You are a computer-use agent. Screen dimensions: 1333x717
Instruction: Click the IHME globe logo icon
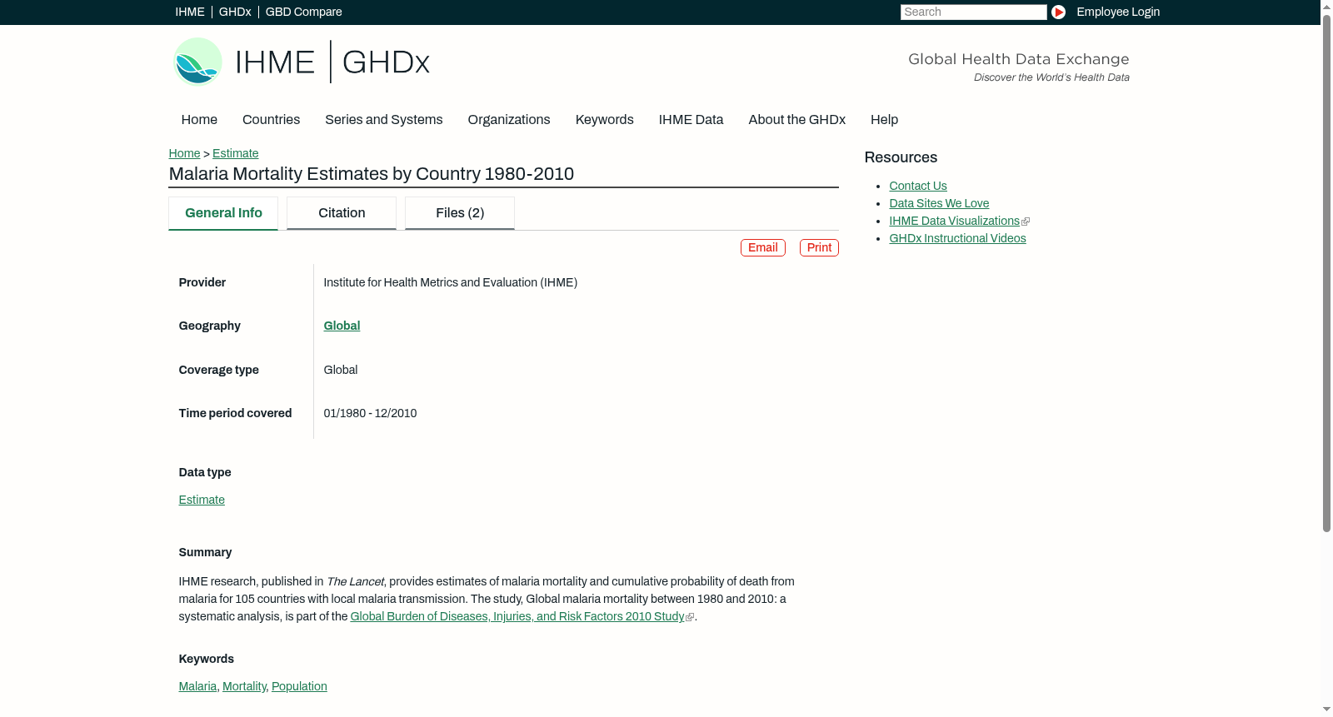tap(197, 62)
